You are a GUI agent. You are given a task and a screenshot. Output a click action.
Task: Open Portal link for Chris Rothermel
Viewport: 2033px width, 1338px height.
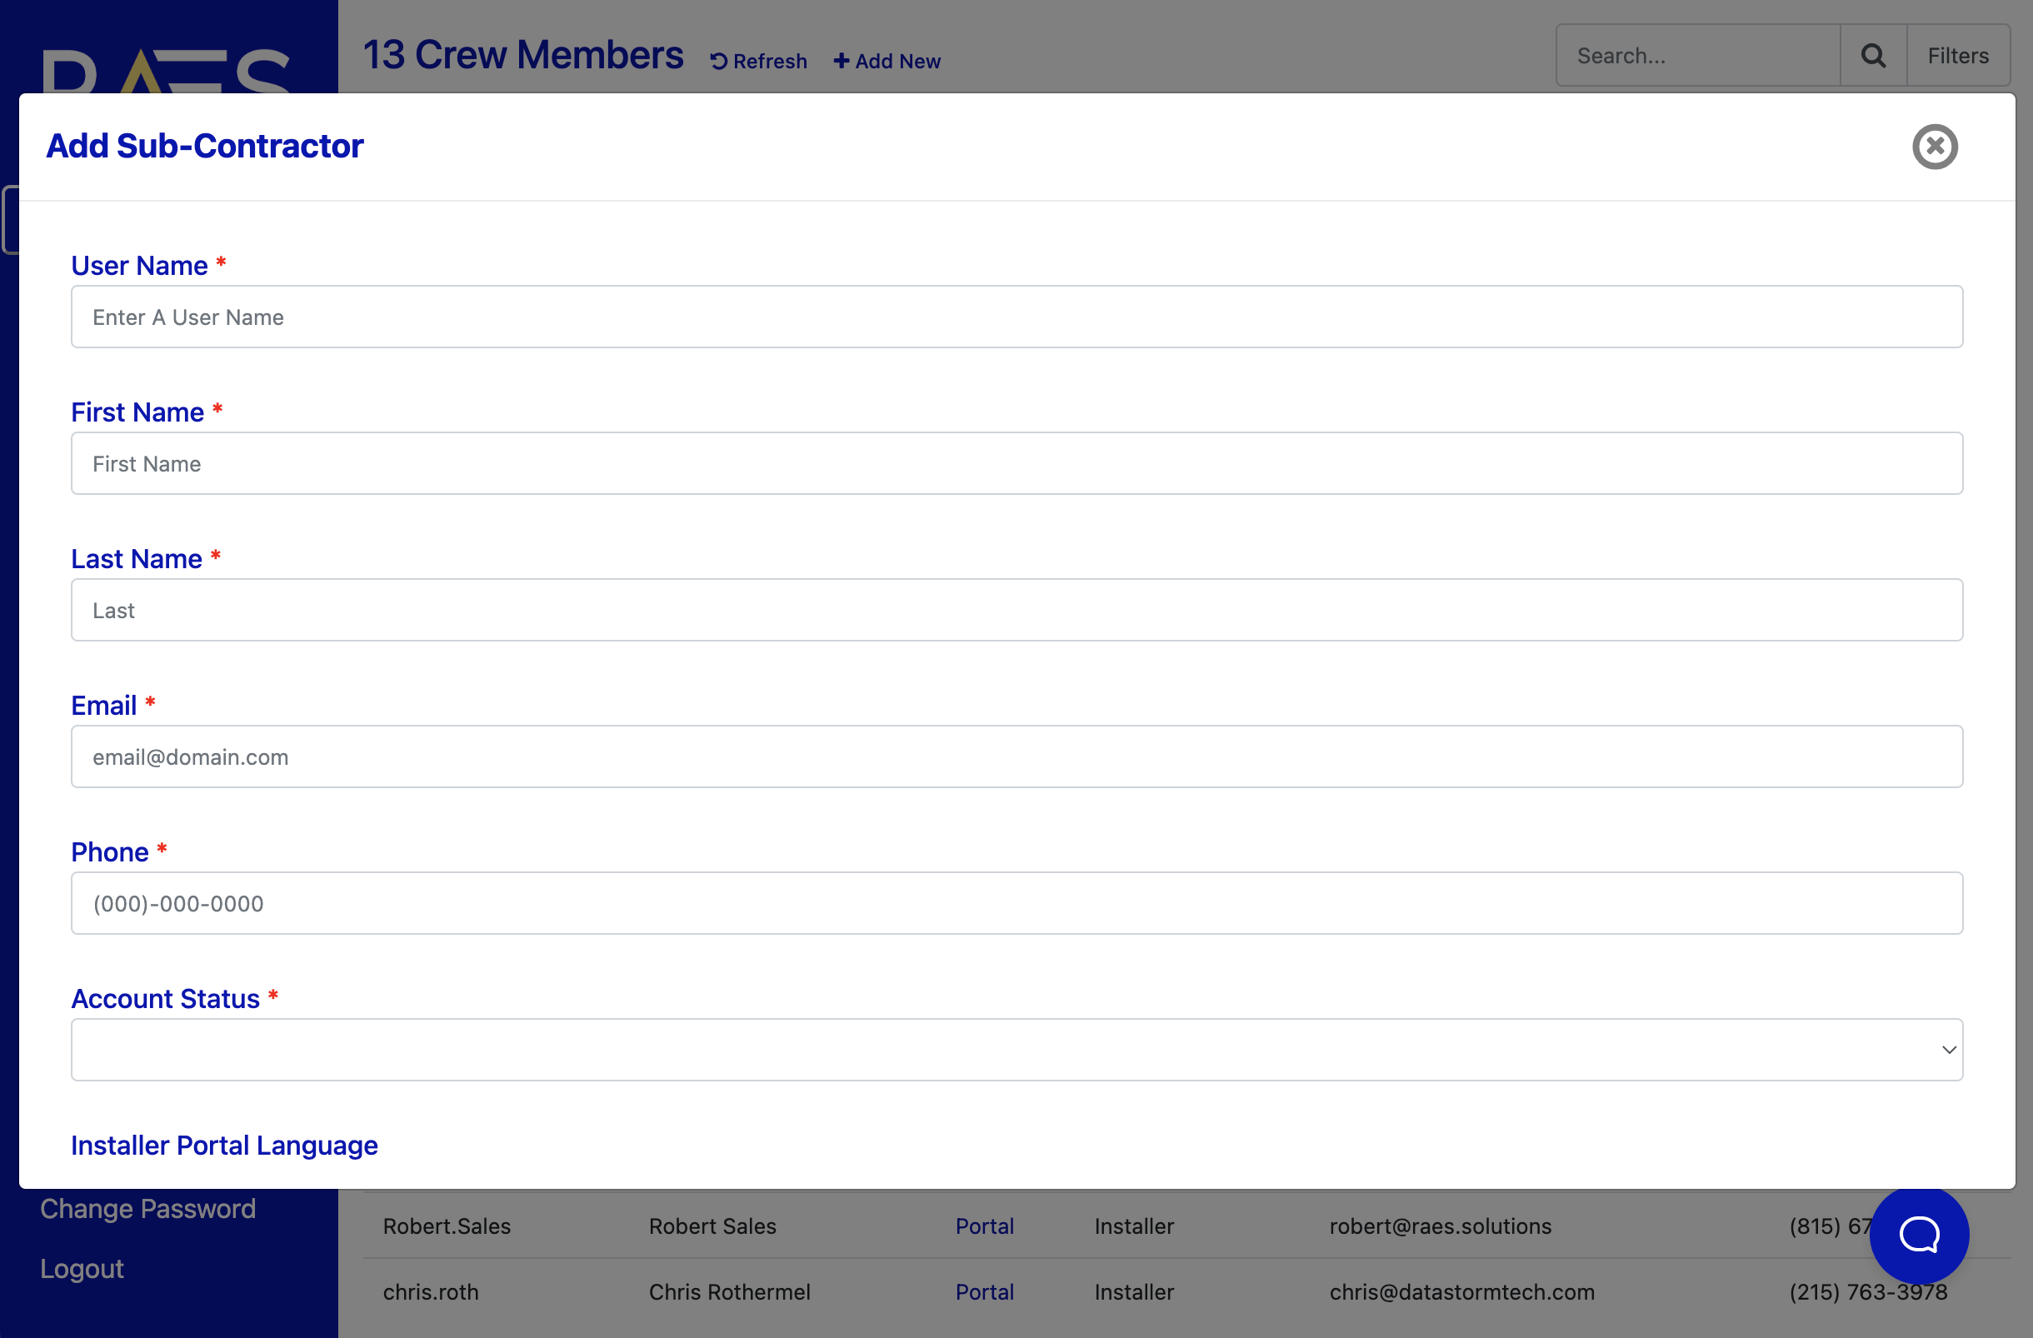click(984, 1292)
